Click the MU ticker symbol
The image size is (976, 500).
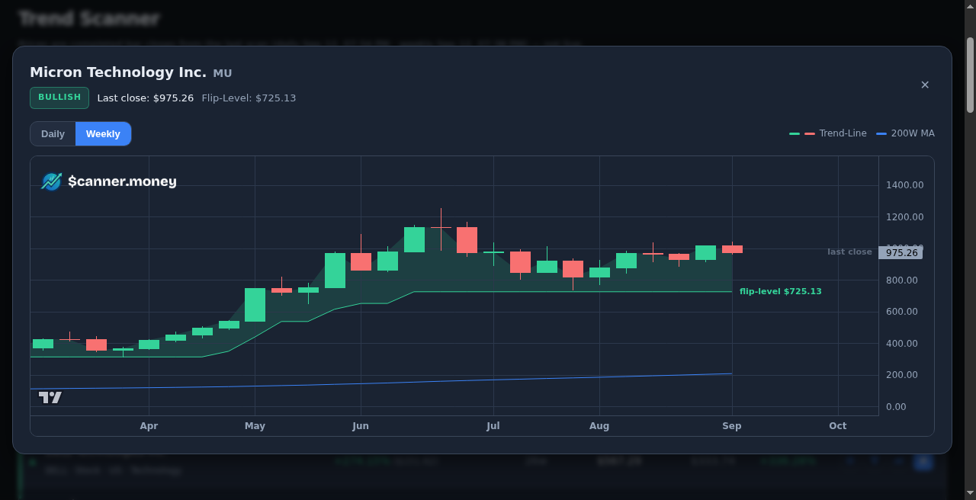(x=223, y=73)
